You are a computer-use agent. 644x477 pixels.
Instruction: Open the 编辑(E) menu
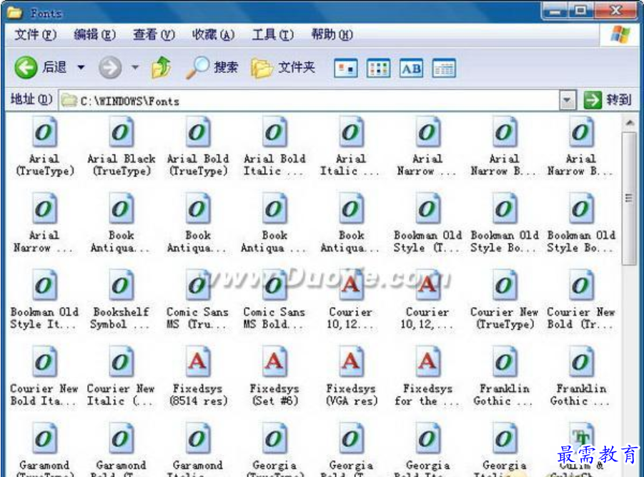[94, 35]
